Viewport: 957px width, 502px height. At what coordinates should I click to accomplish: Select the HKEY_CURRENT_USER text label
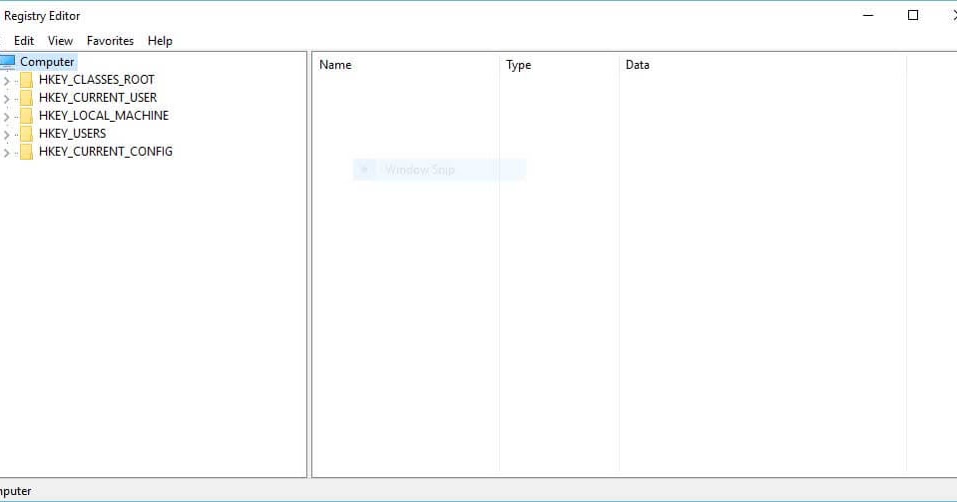[98, 98]
